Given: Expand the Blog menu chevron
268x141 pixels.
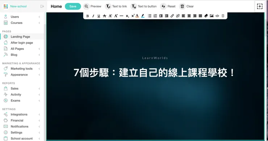Looking at the screenshot, I should [39, 55].
